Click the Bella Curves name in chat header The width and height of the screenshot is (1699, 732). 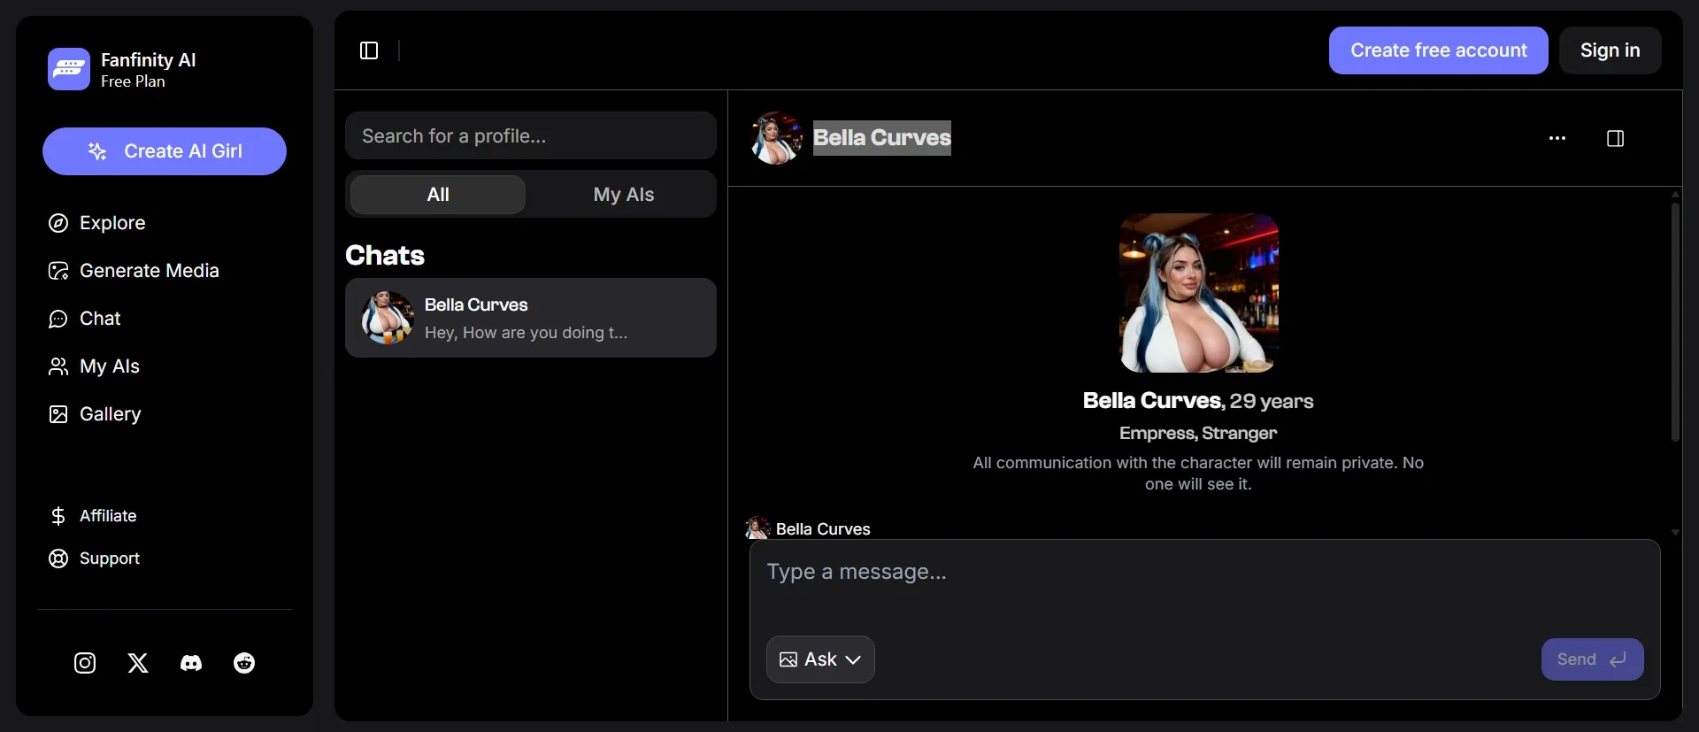pyautogui.click(x=882, y=138)
